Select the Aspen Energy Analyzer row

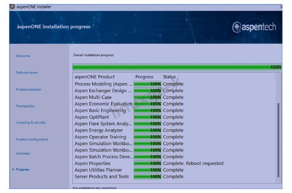(x=174, y=131)
